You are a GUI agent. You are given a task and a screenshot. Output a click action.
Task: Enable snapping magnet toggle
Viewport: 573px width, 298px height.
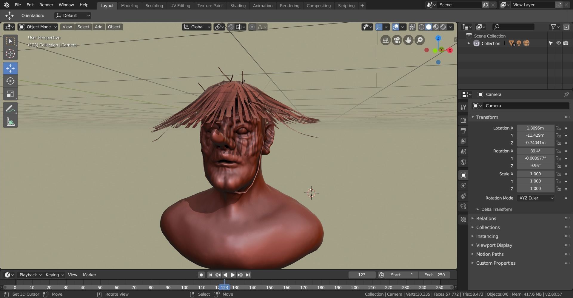tap(231, 27)
